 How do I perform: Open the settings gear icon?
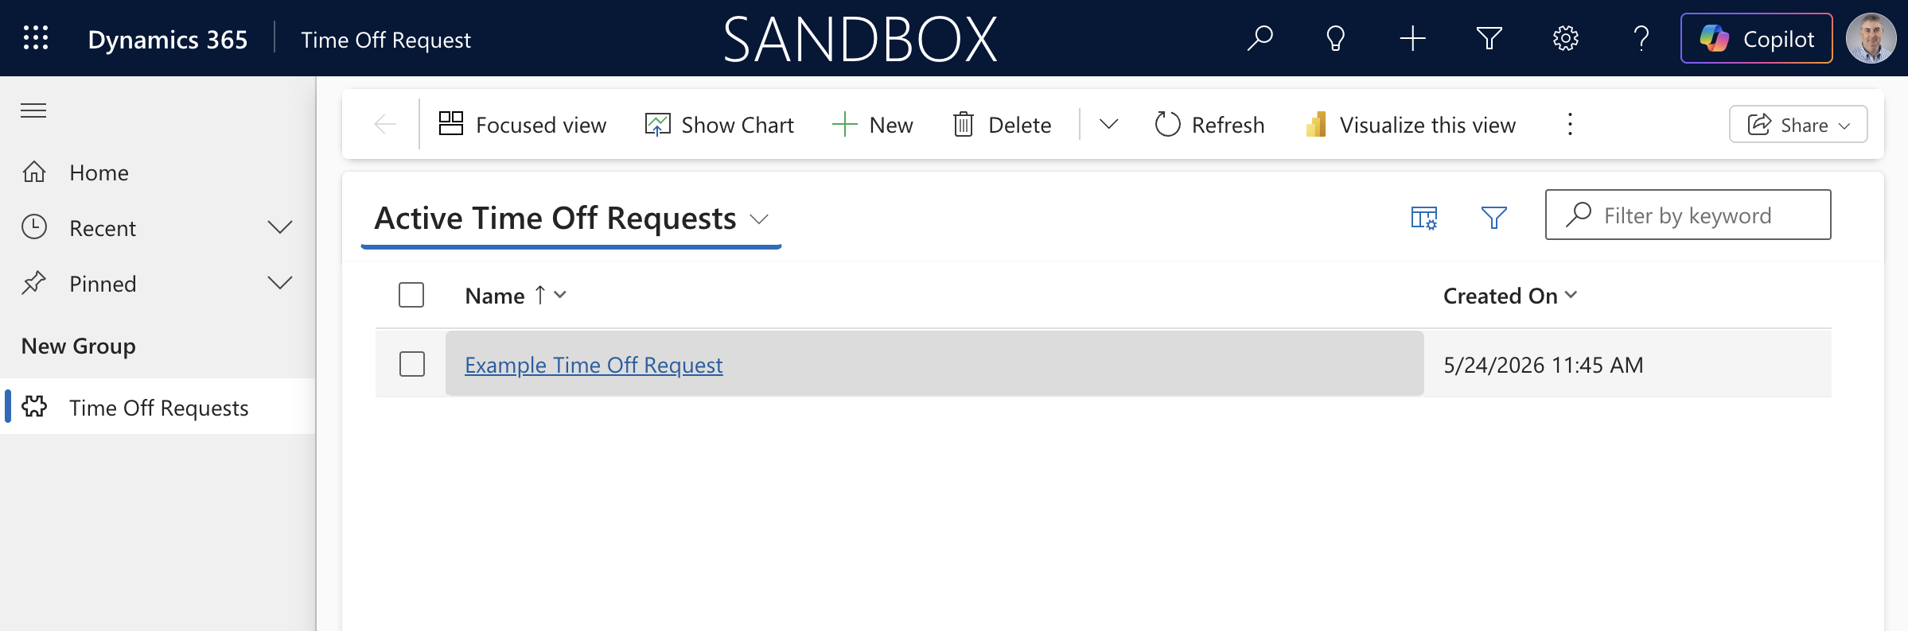click(x=1565, y=38)
